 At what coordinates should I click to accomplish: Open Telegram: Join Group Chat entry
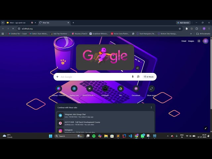[105, 116]
